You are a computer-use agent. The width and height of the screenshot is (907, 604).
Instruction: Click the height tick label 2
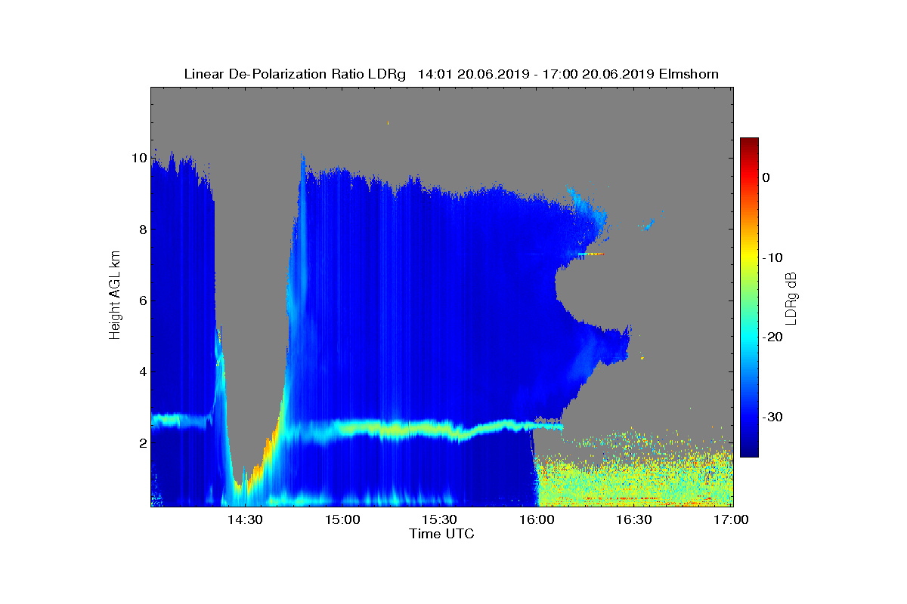[142, 443]
